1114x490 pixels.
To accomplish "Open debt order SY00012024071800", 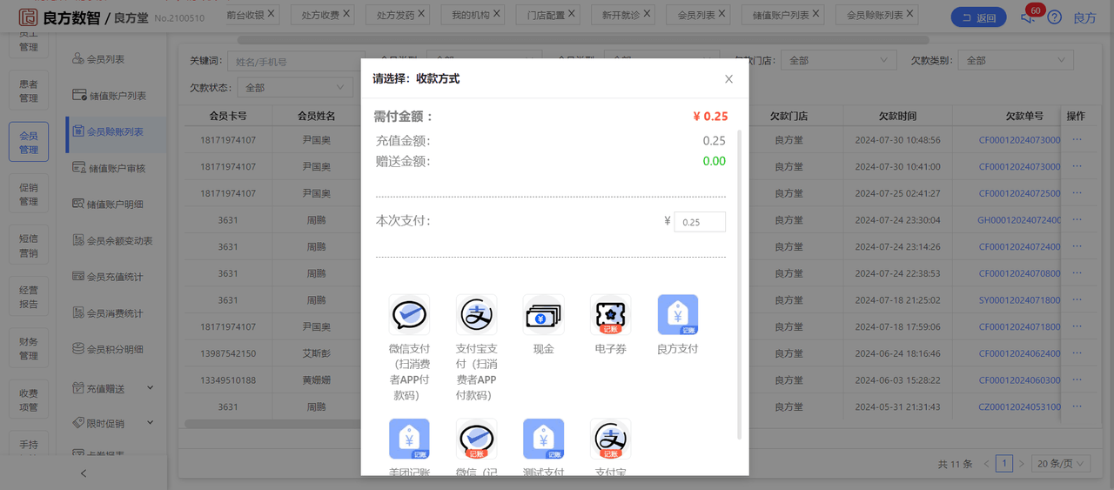I will pos(1020,300).
